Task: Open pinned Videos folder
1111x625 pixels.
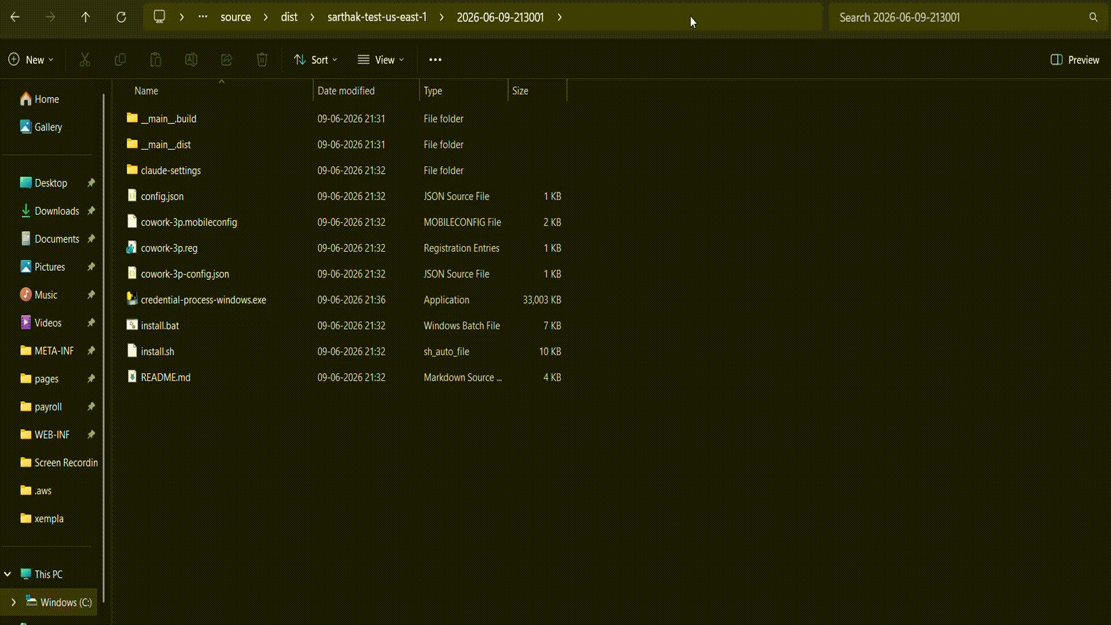Action: (x=47, y=323)
